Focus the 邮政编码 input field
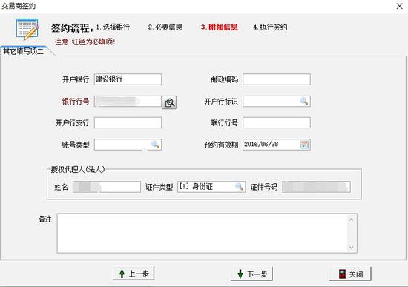Screen dimensions: 408x287 pos(277,79)
